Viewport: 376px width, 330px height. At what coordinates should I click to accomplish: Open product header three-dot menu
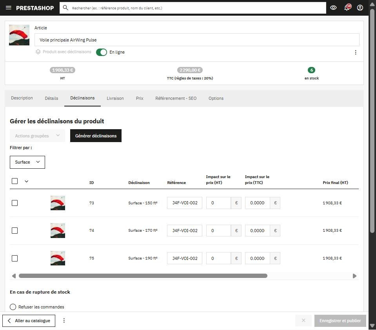[x=355, y=52]
